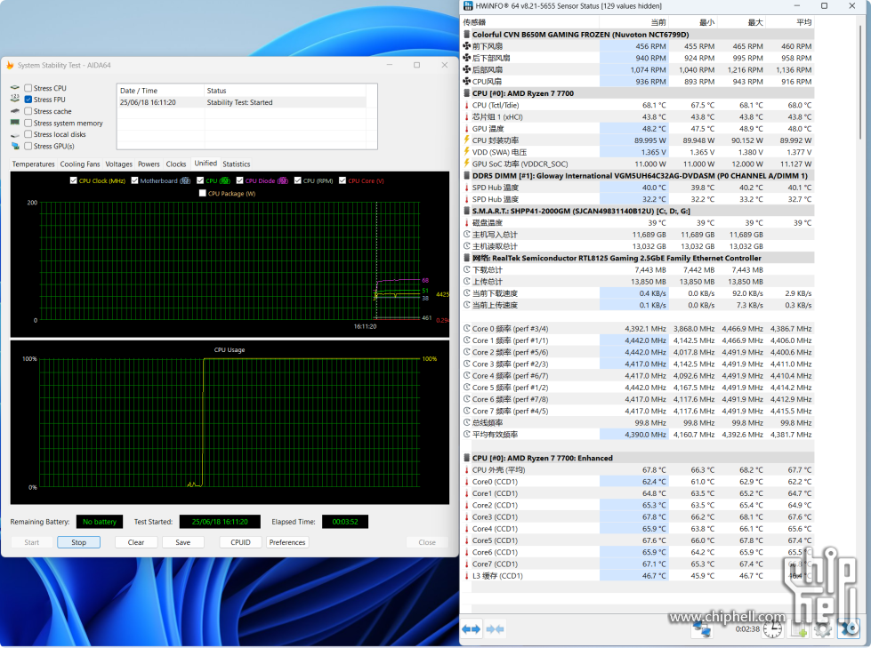This screenshot has width=871, height=648.
Task: Click the HWiNFO app icon in the title bar
Action: pyautogui.click(x=467, y=6)
